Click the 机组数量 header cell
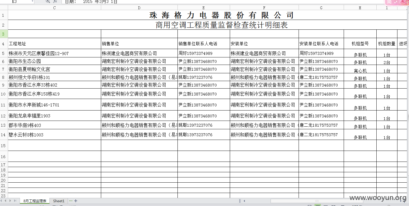Image resolution: width=409 pixels, height=206 pixels. tap(387, 44)
